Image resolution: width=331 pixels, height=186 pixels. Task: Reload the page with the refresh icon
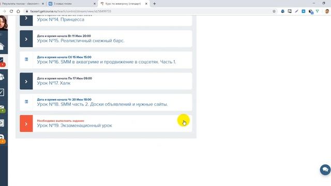[11, 11]
